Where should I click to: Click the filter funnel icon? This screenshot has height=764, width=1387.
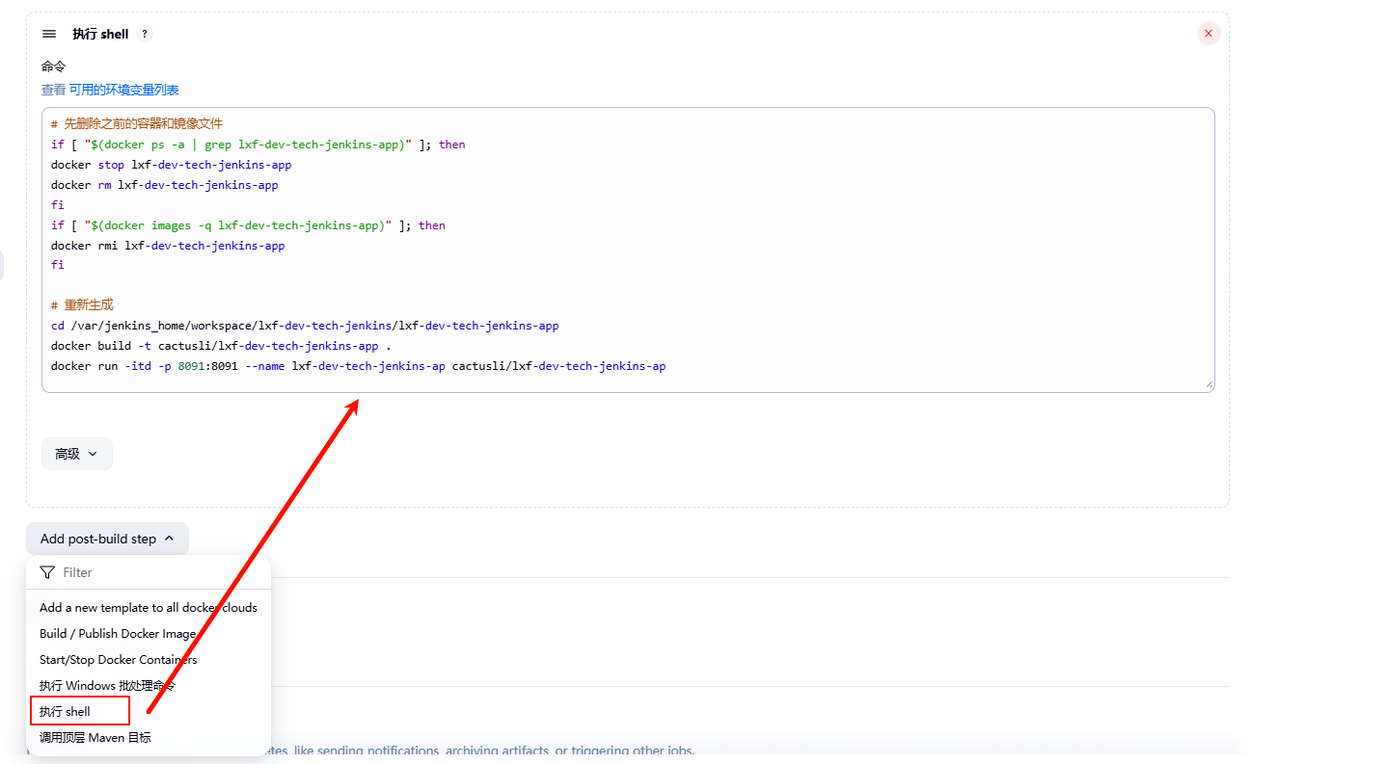47,572
